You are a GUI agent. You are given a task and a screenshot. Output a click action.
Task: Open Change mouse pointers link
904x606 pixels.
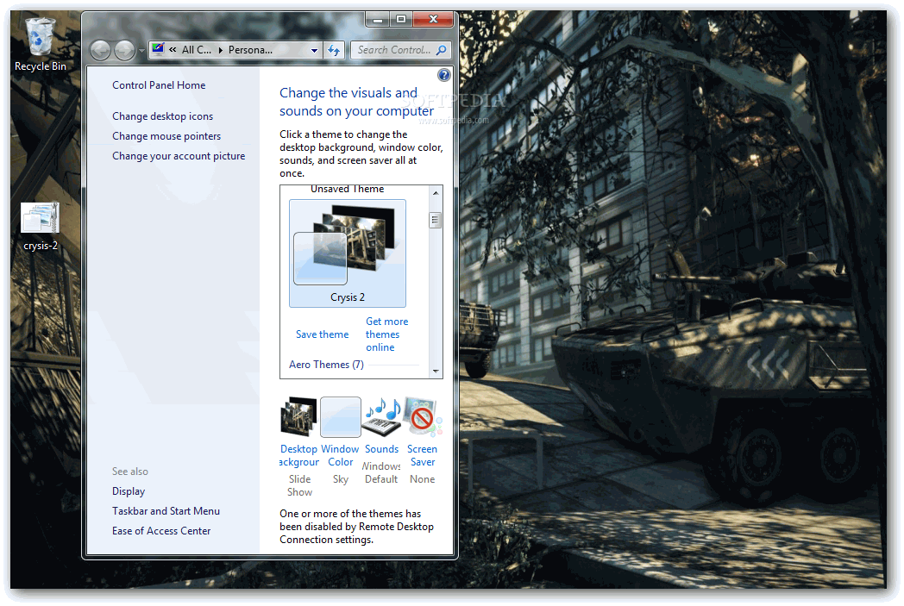pyautogui.click(x=166, y=136)
